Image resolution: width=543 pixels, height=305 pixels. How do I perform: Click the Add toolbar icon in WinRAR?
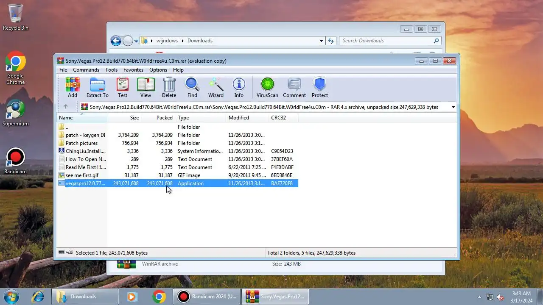click(73, 88)
